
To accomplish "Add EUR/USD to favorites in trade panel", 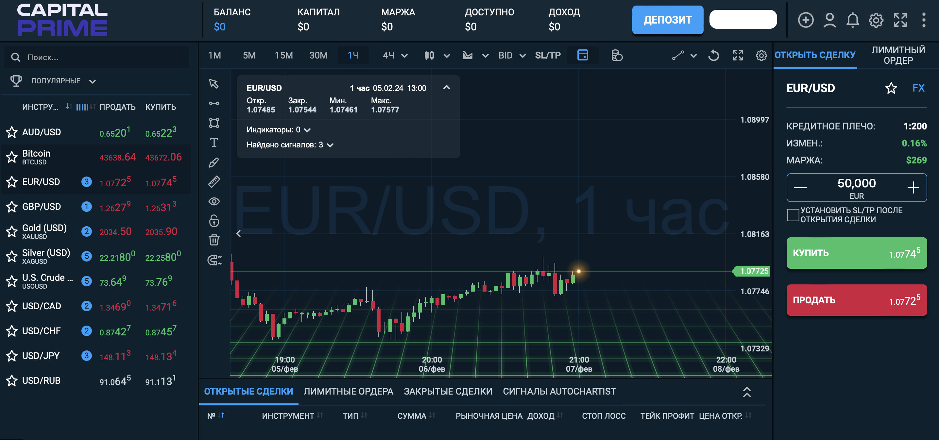I will coord(891,88).
